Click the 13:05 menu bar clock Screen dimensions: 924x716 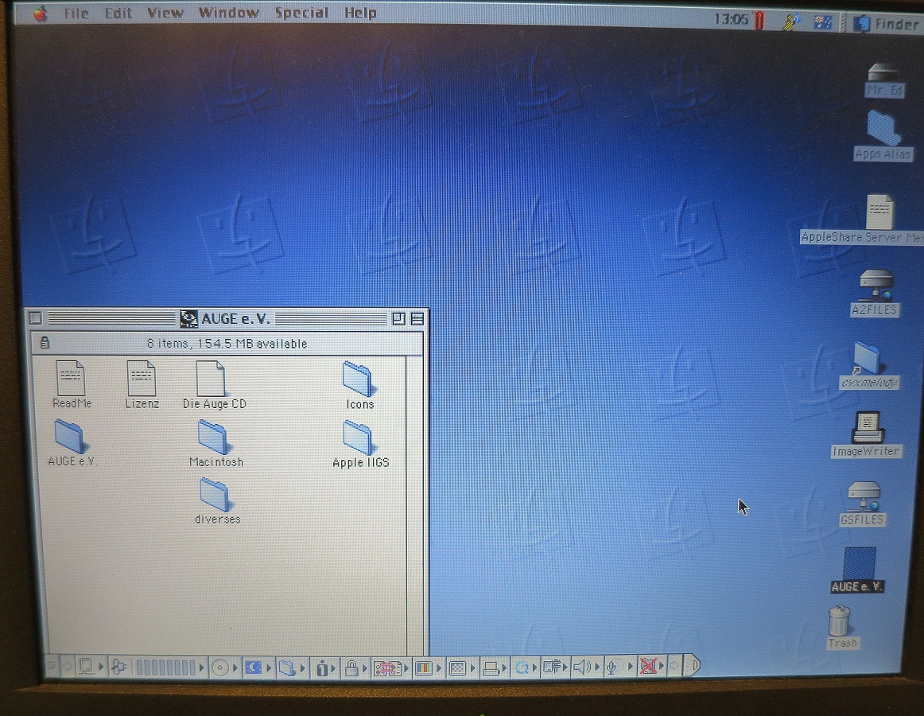click(731, 20)
